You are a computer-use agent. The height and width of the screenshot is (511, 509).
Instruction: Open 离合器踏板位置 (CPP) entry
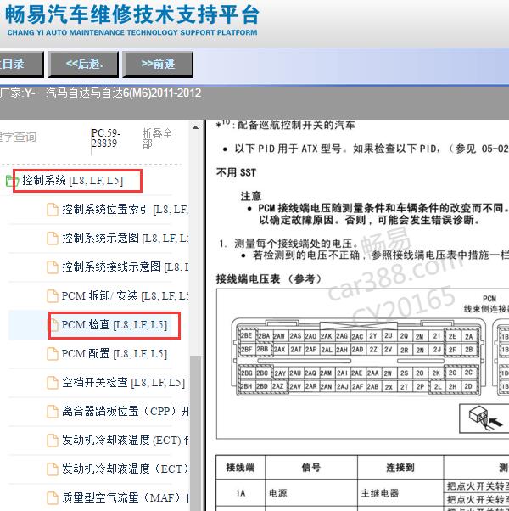point(125,412)
